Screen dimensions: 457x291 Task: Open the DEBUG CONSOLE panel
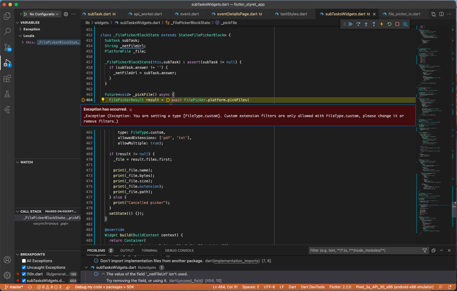pyautogui.click(x=179, y=250)
